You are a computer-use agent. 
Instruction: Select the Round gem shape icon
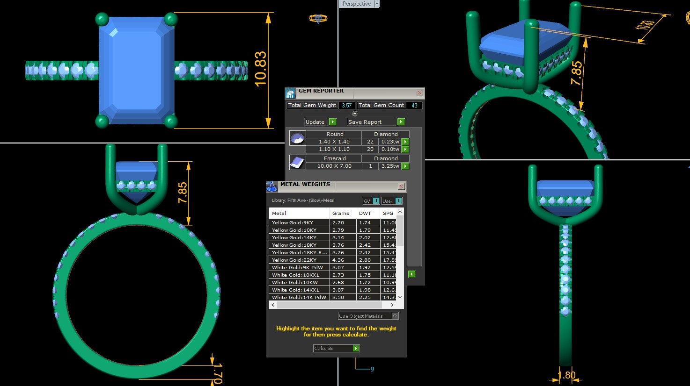[297, 138]
